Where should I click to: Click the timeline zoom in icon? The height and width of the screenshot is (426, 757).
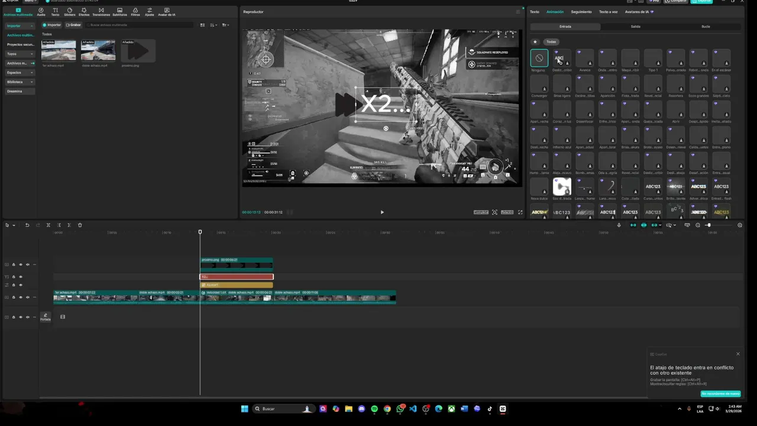click(x=740, y=225)
